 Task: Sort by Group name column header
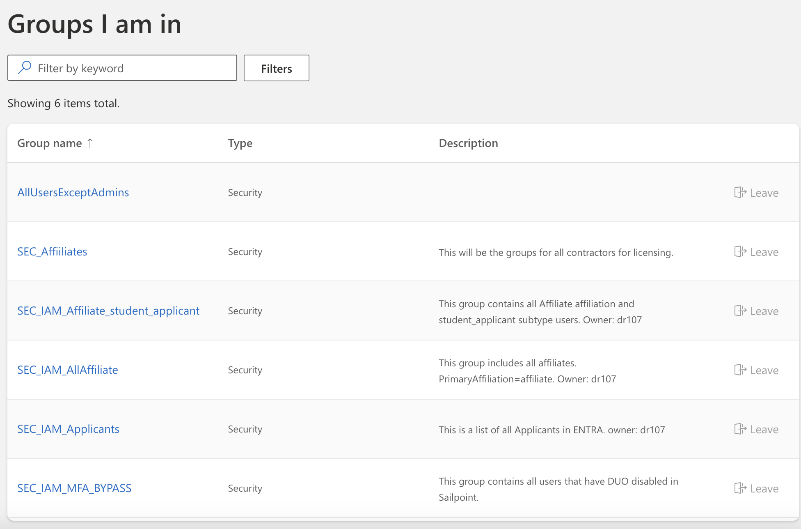[50, 143]
